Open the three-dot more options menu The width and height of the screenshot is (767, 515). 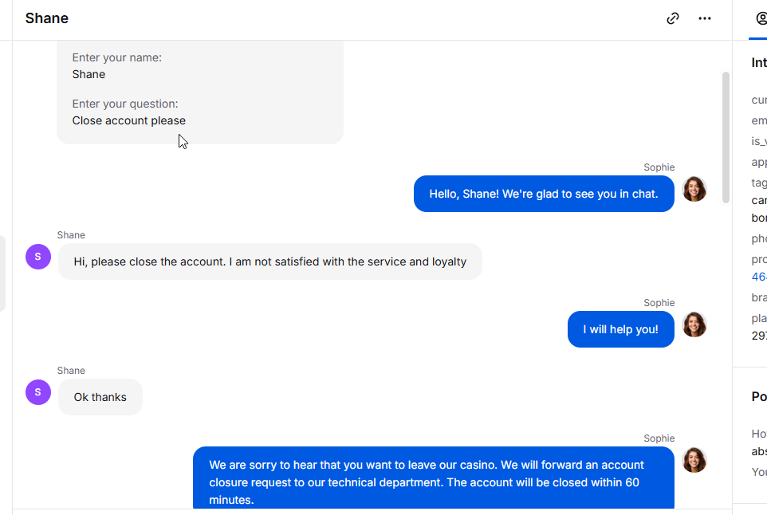coord(704,18)
